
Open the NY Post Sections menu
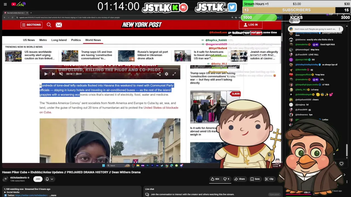pyautogui.click(x=32, y=25)
